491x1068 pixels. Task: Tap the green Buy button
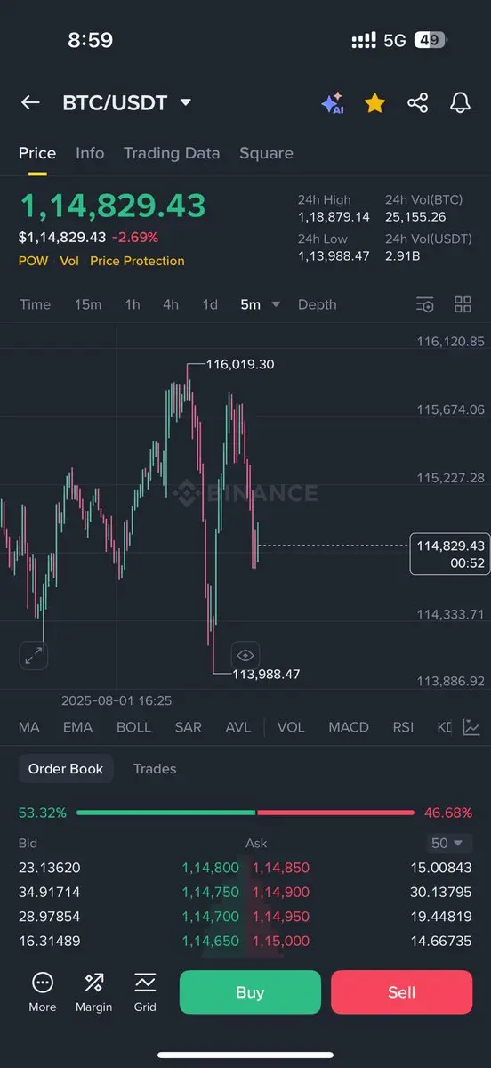pyautogui.click(x=250, y=992)
